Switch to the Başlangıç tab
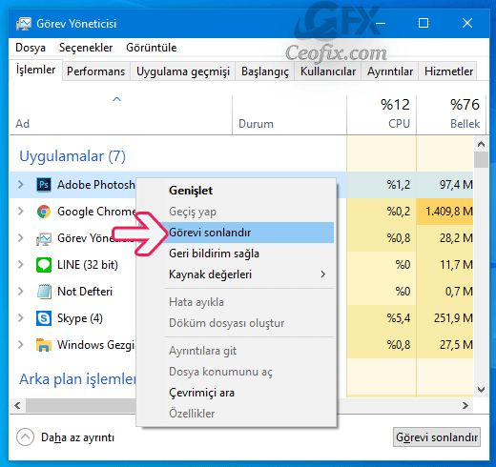This screenshot has width=496, height=467. pos(265,71)
